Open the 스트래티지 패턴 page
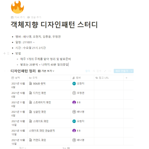Image resolution: width=149 pixels, height=149 pixels. click(42, 102)
